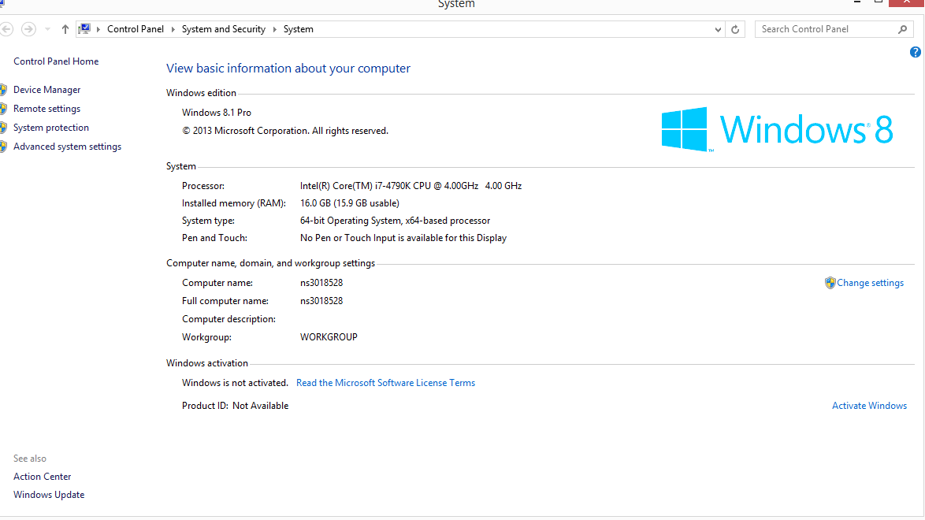Open Remote settings
This screenshot has width=925, height=520.
(x=46, y=109)
